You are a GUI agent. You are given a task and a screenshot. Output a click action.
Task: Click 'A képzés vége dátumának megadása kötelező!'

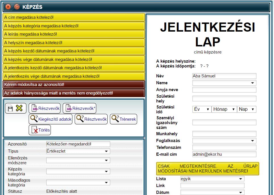click(74, 59)
